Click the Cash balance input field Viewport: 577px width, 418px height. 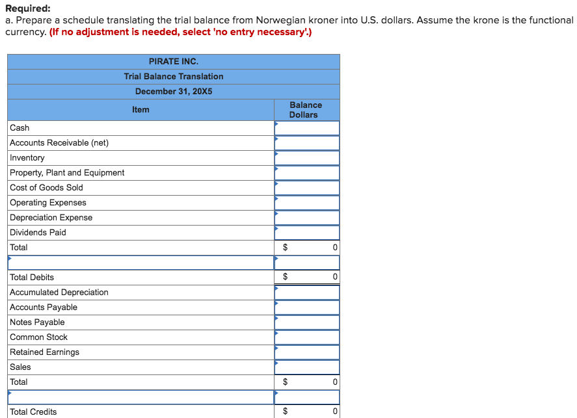(x=306, y=128)
